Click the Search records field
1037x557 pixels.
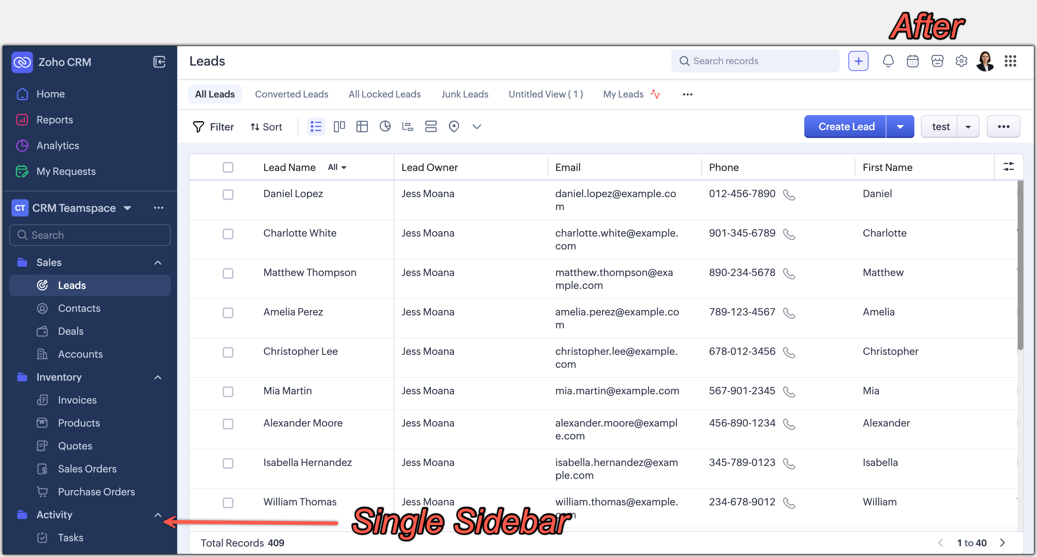click(x=755, y=61)
